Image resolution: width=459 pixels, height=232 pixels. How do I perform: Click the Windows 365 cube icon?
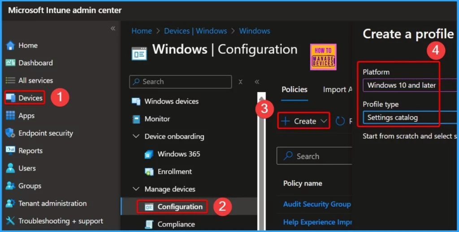[149, 154]
